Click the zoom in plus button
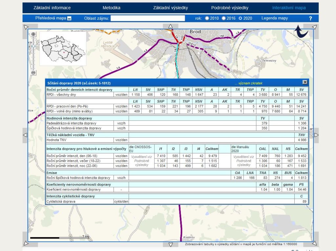Image resolution: width=336 pixels, height=251 pixels. [33, 34]
